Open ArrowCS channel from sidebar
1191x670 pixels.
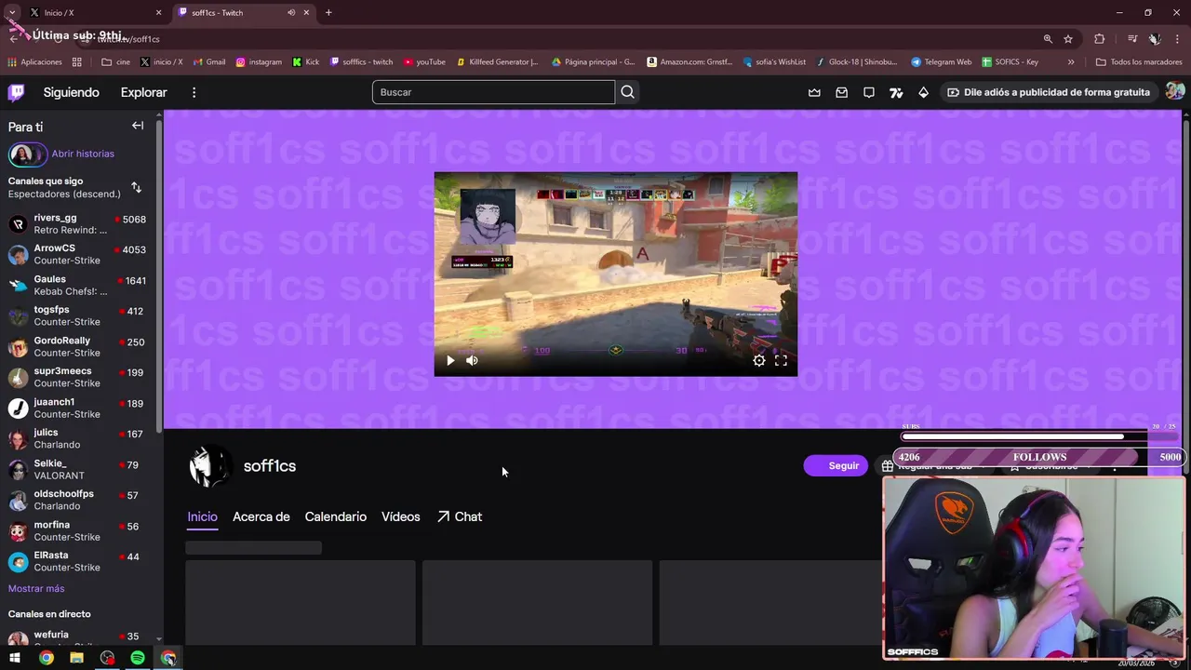[78, 254]
